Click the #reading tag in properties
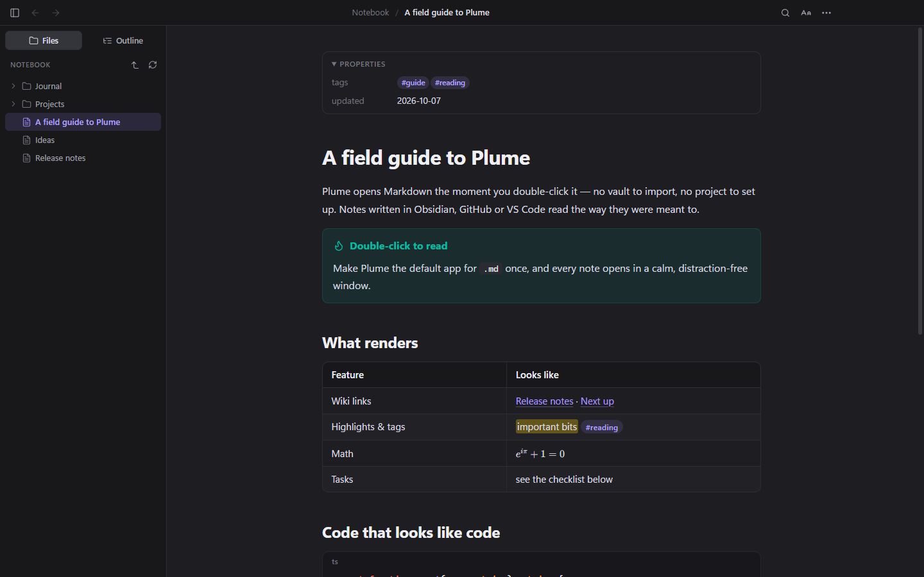The image size is (924, 577). pyautogui.click(x=450, y=83)
